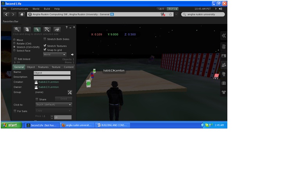Click the Description input field
The width and height of the screenshot is (300, 188).
(52, 78)
